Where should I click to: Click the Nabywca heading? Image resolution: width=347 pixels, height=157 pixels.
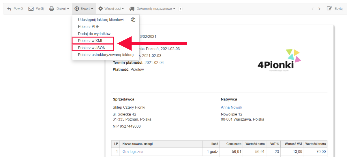pos(229,99)
